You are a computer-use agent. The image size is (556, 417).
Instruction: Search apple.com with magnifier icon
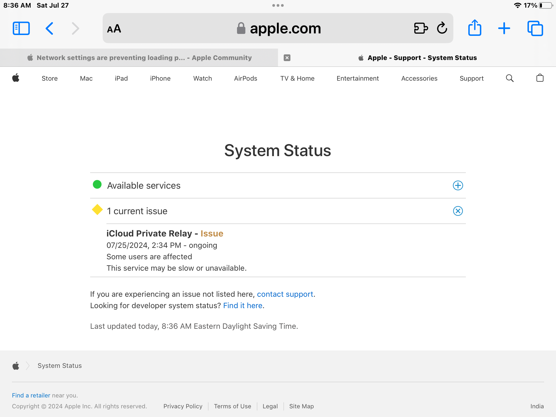pos(510,78)
